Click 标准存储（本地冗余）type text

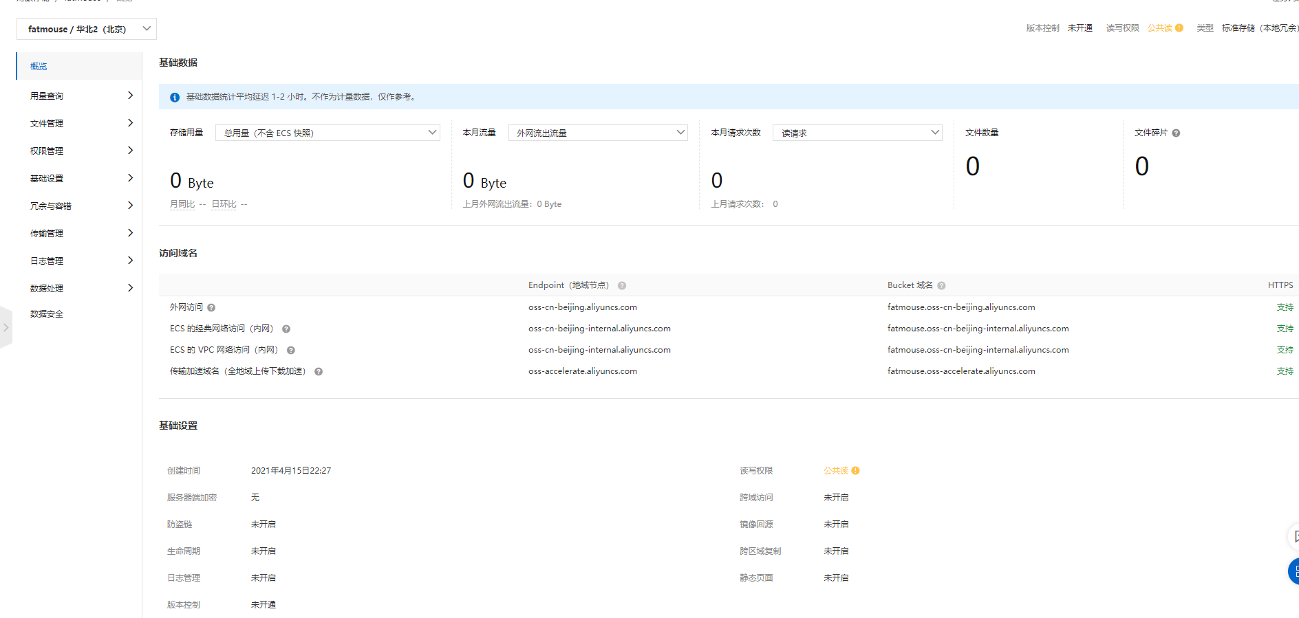click(x=1260, y=28)
